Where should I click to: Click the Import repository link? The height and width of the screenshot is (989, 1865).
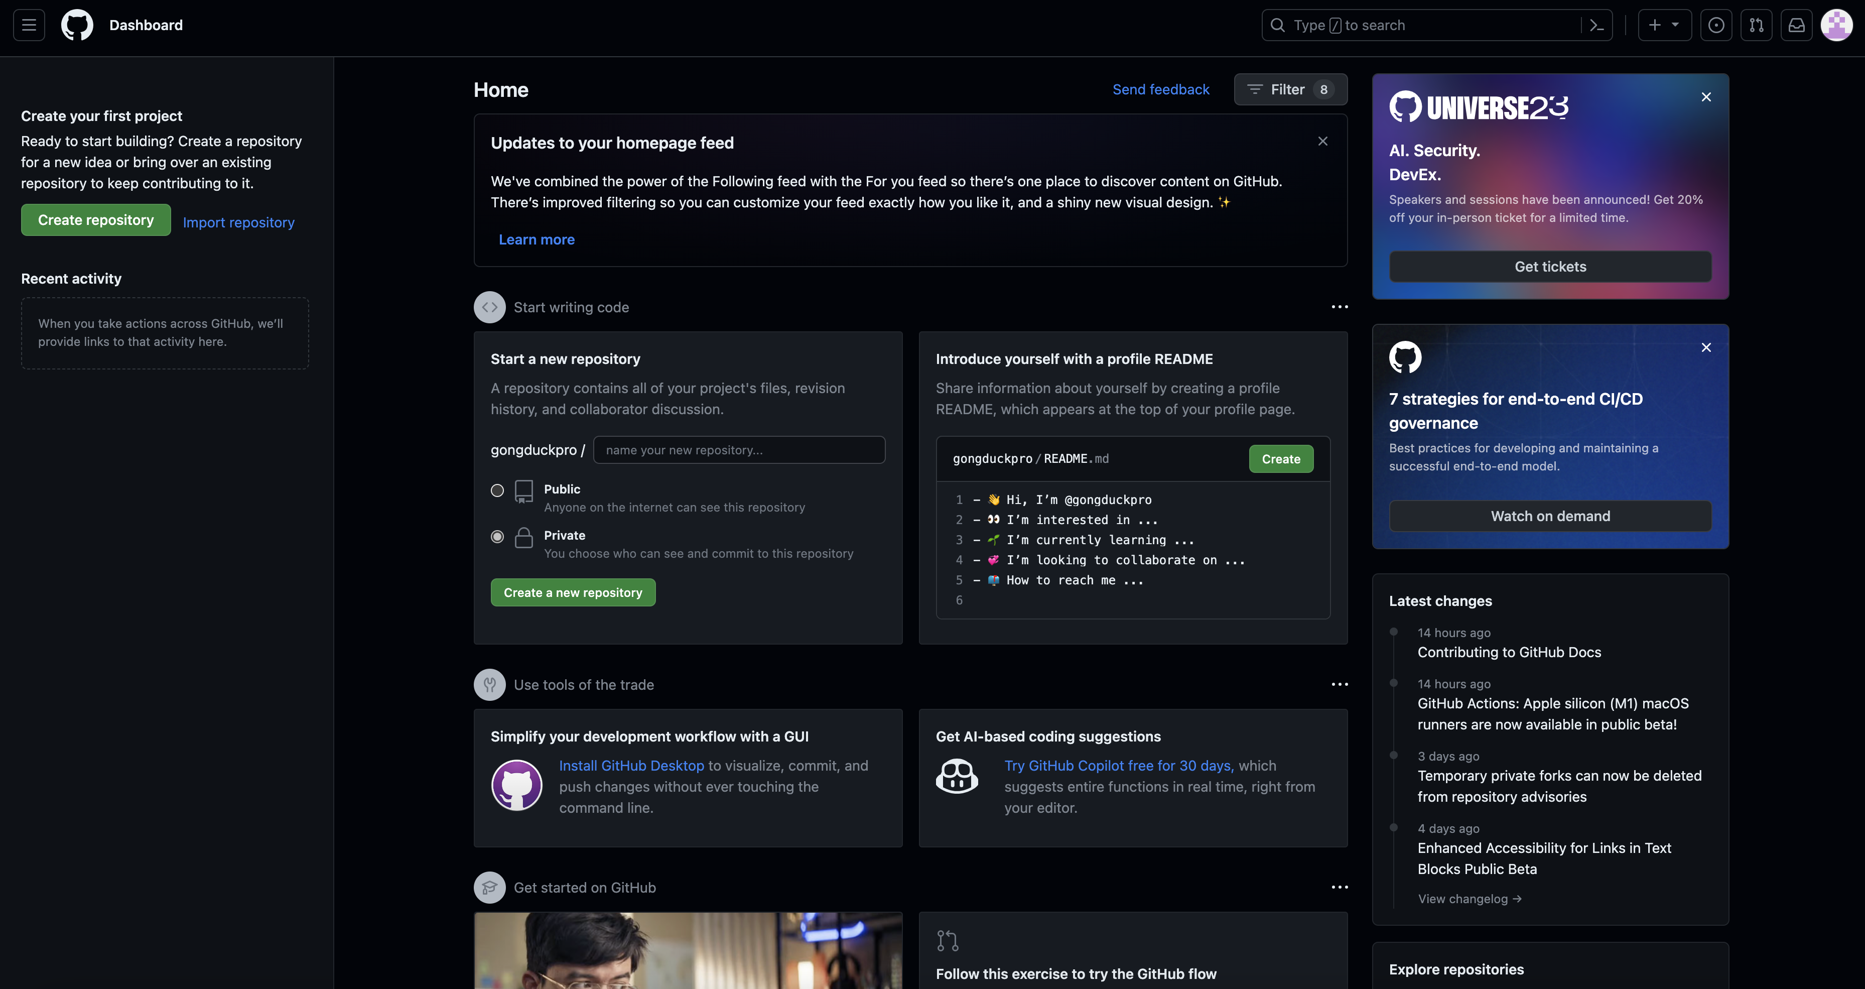coord(238,222)
